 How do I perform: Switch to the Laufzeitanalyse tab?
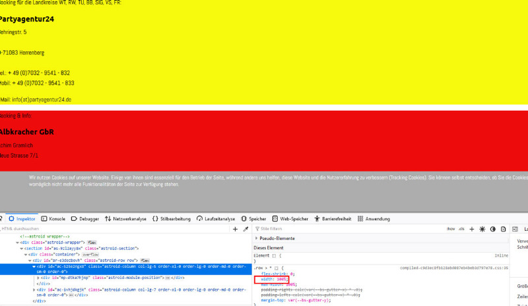216,219
